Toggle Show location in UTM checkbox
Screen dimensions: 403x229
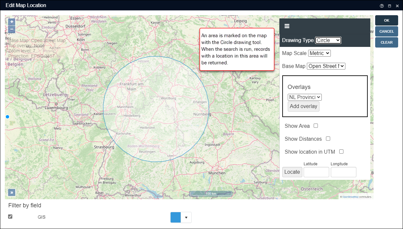(x=341, y=152)
